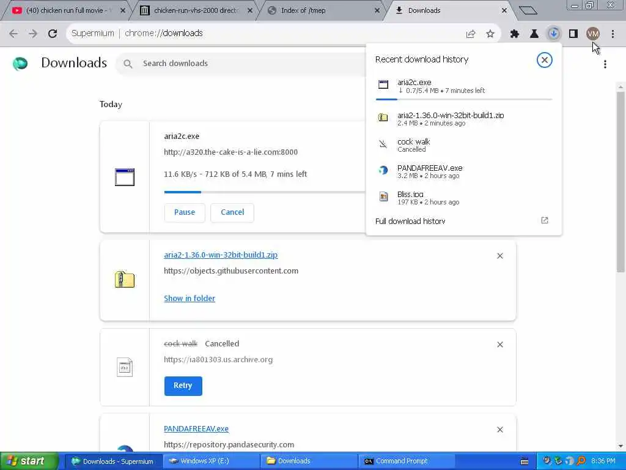The image size is (626, 470).
Task: Click the browser back arrow
Action: click(x=13, y=34)
